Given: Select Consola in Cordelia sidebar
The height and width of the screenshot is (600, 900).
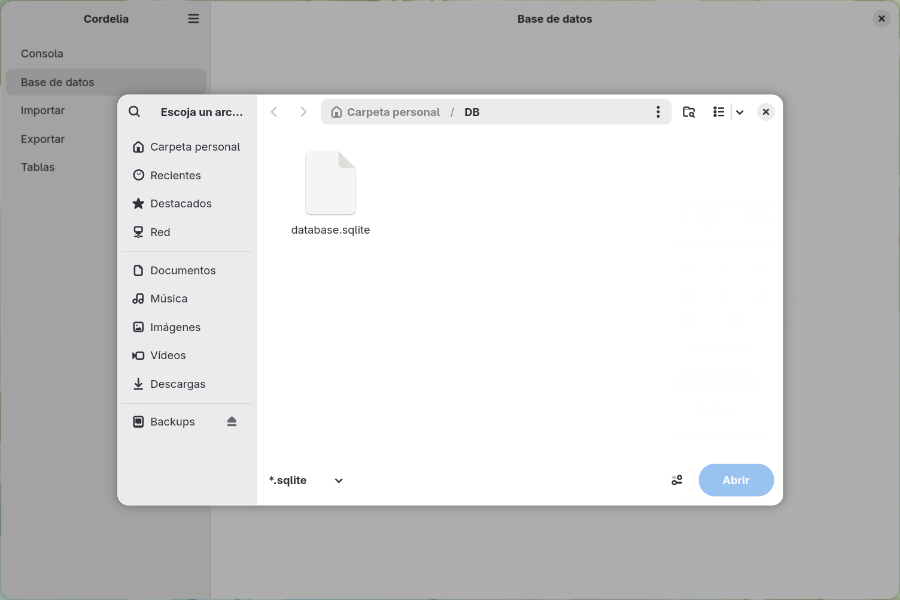Looking at the screenshot, I should (106, 54).
